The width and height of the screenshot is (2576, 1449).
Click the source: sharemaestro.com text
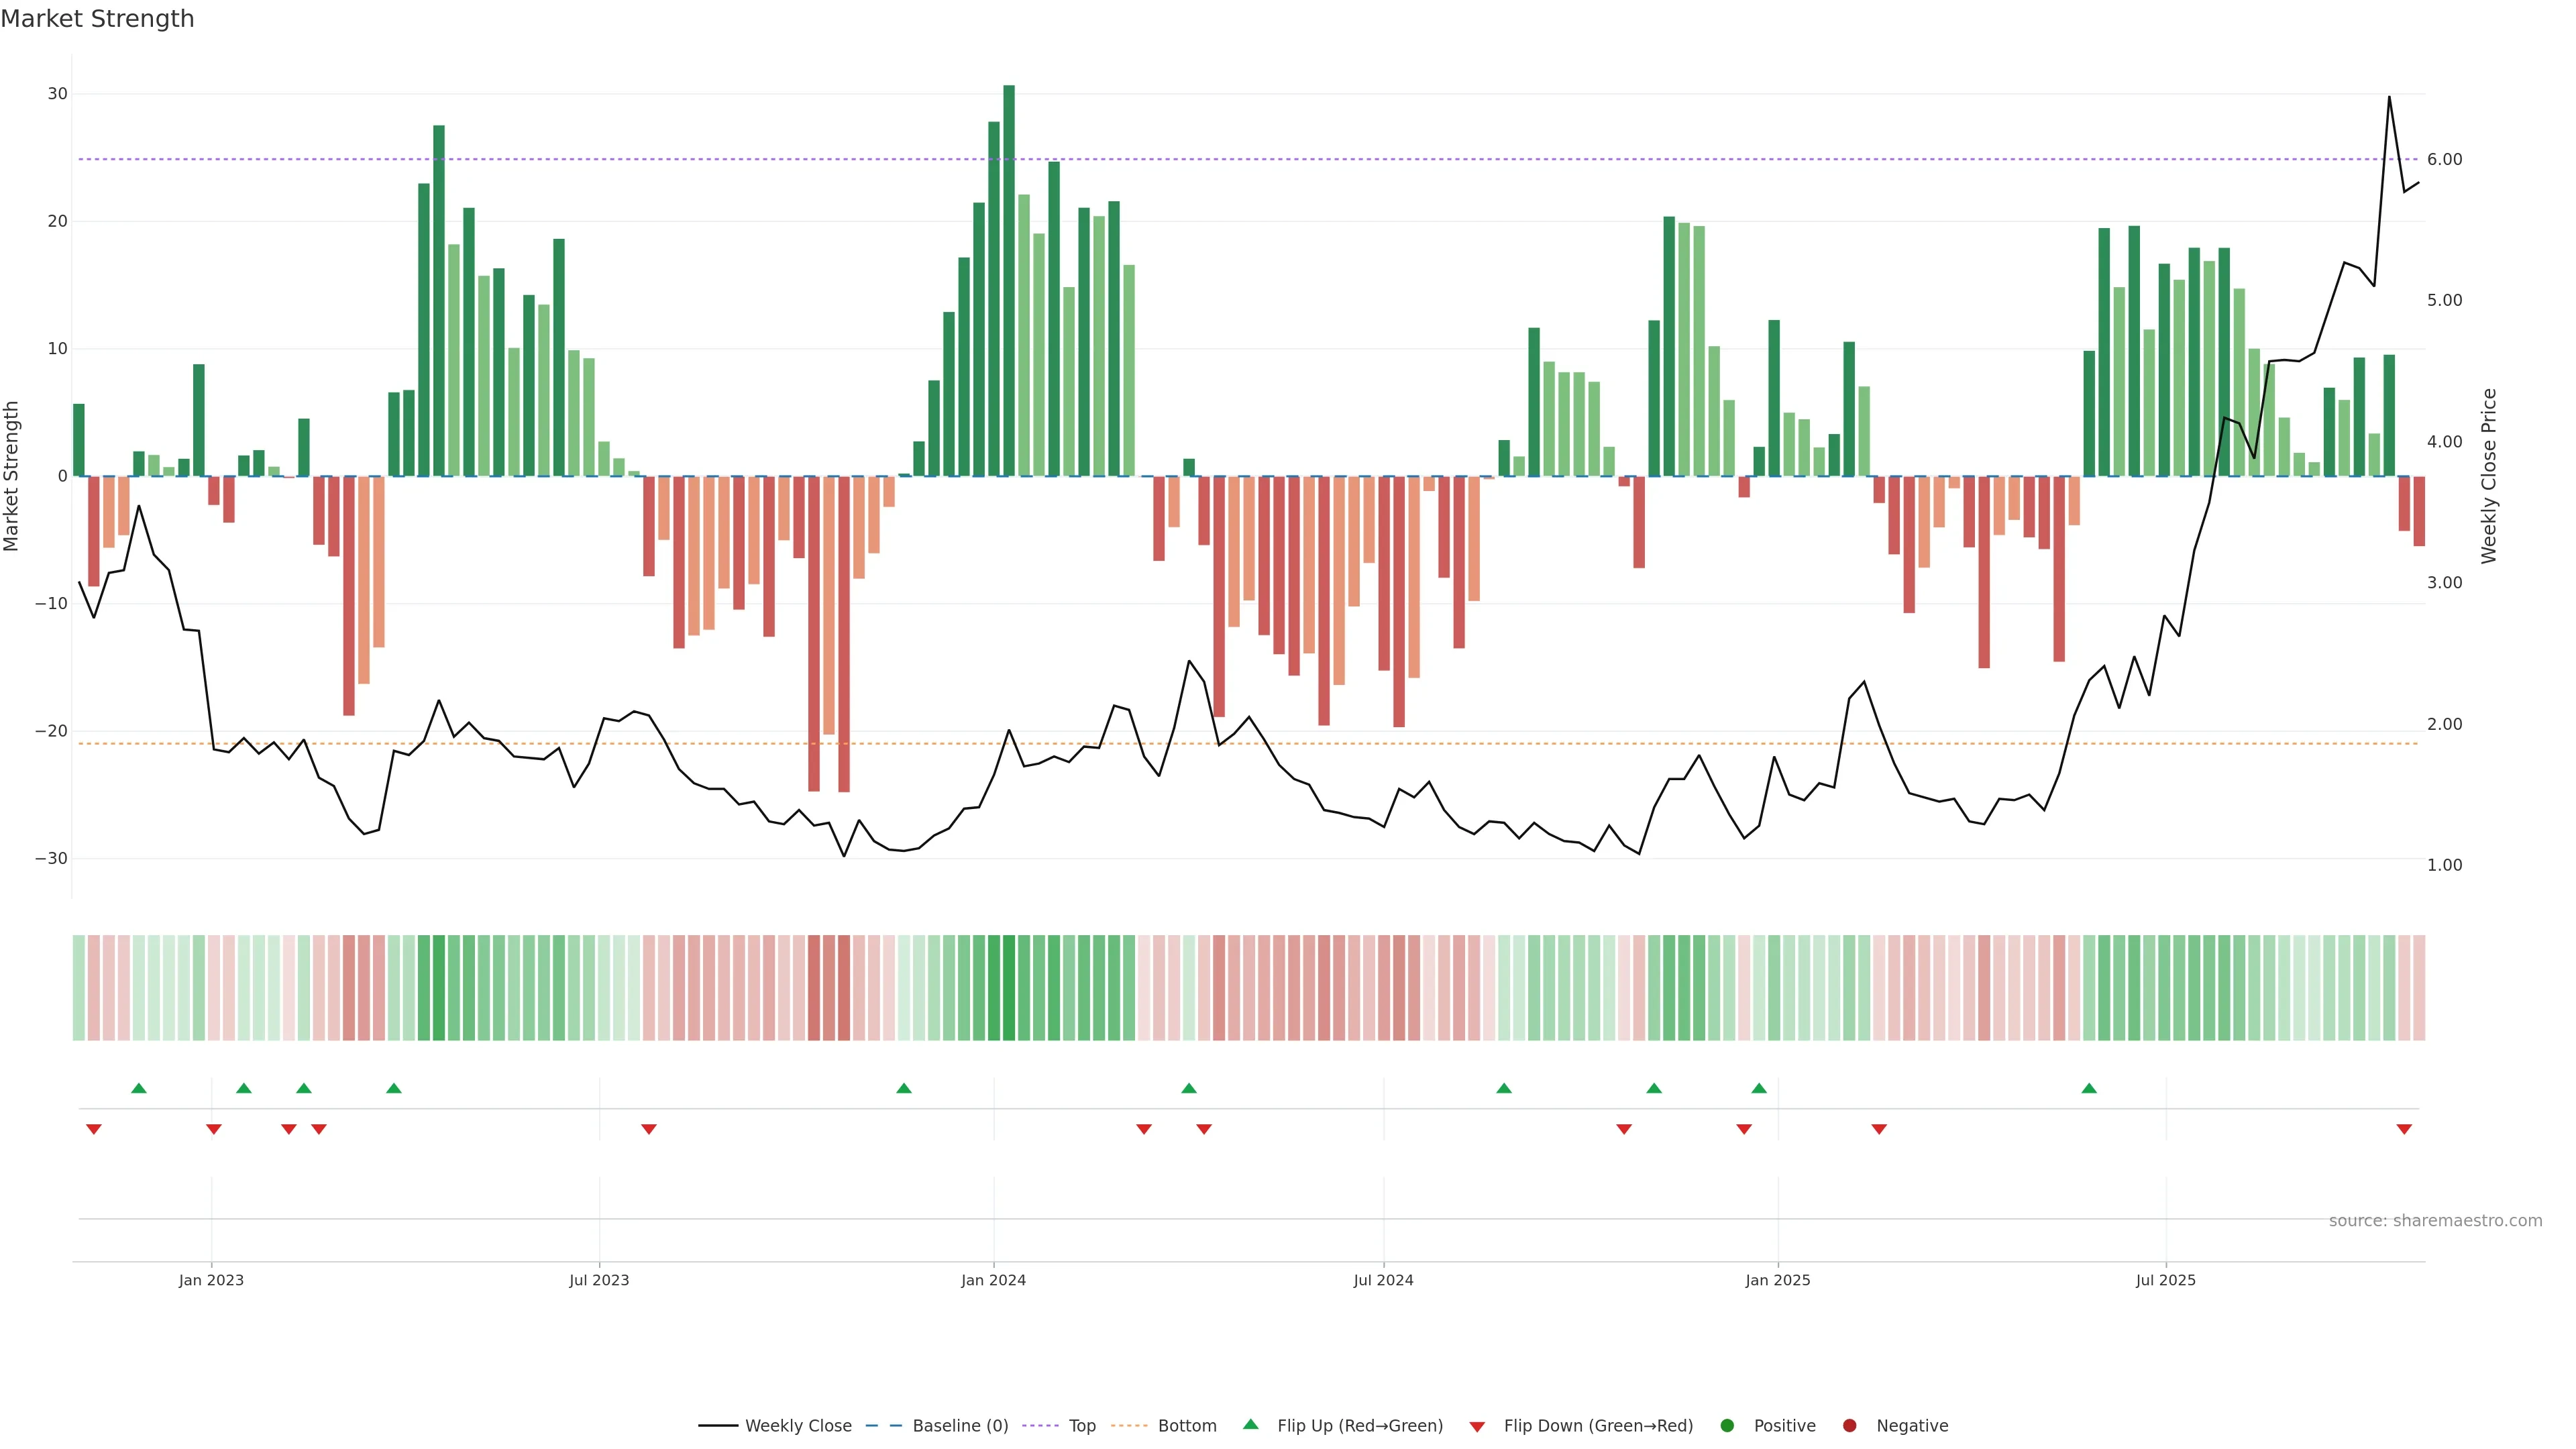(2435, 1220)
